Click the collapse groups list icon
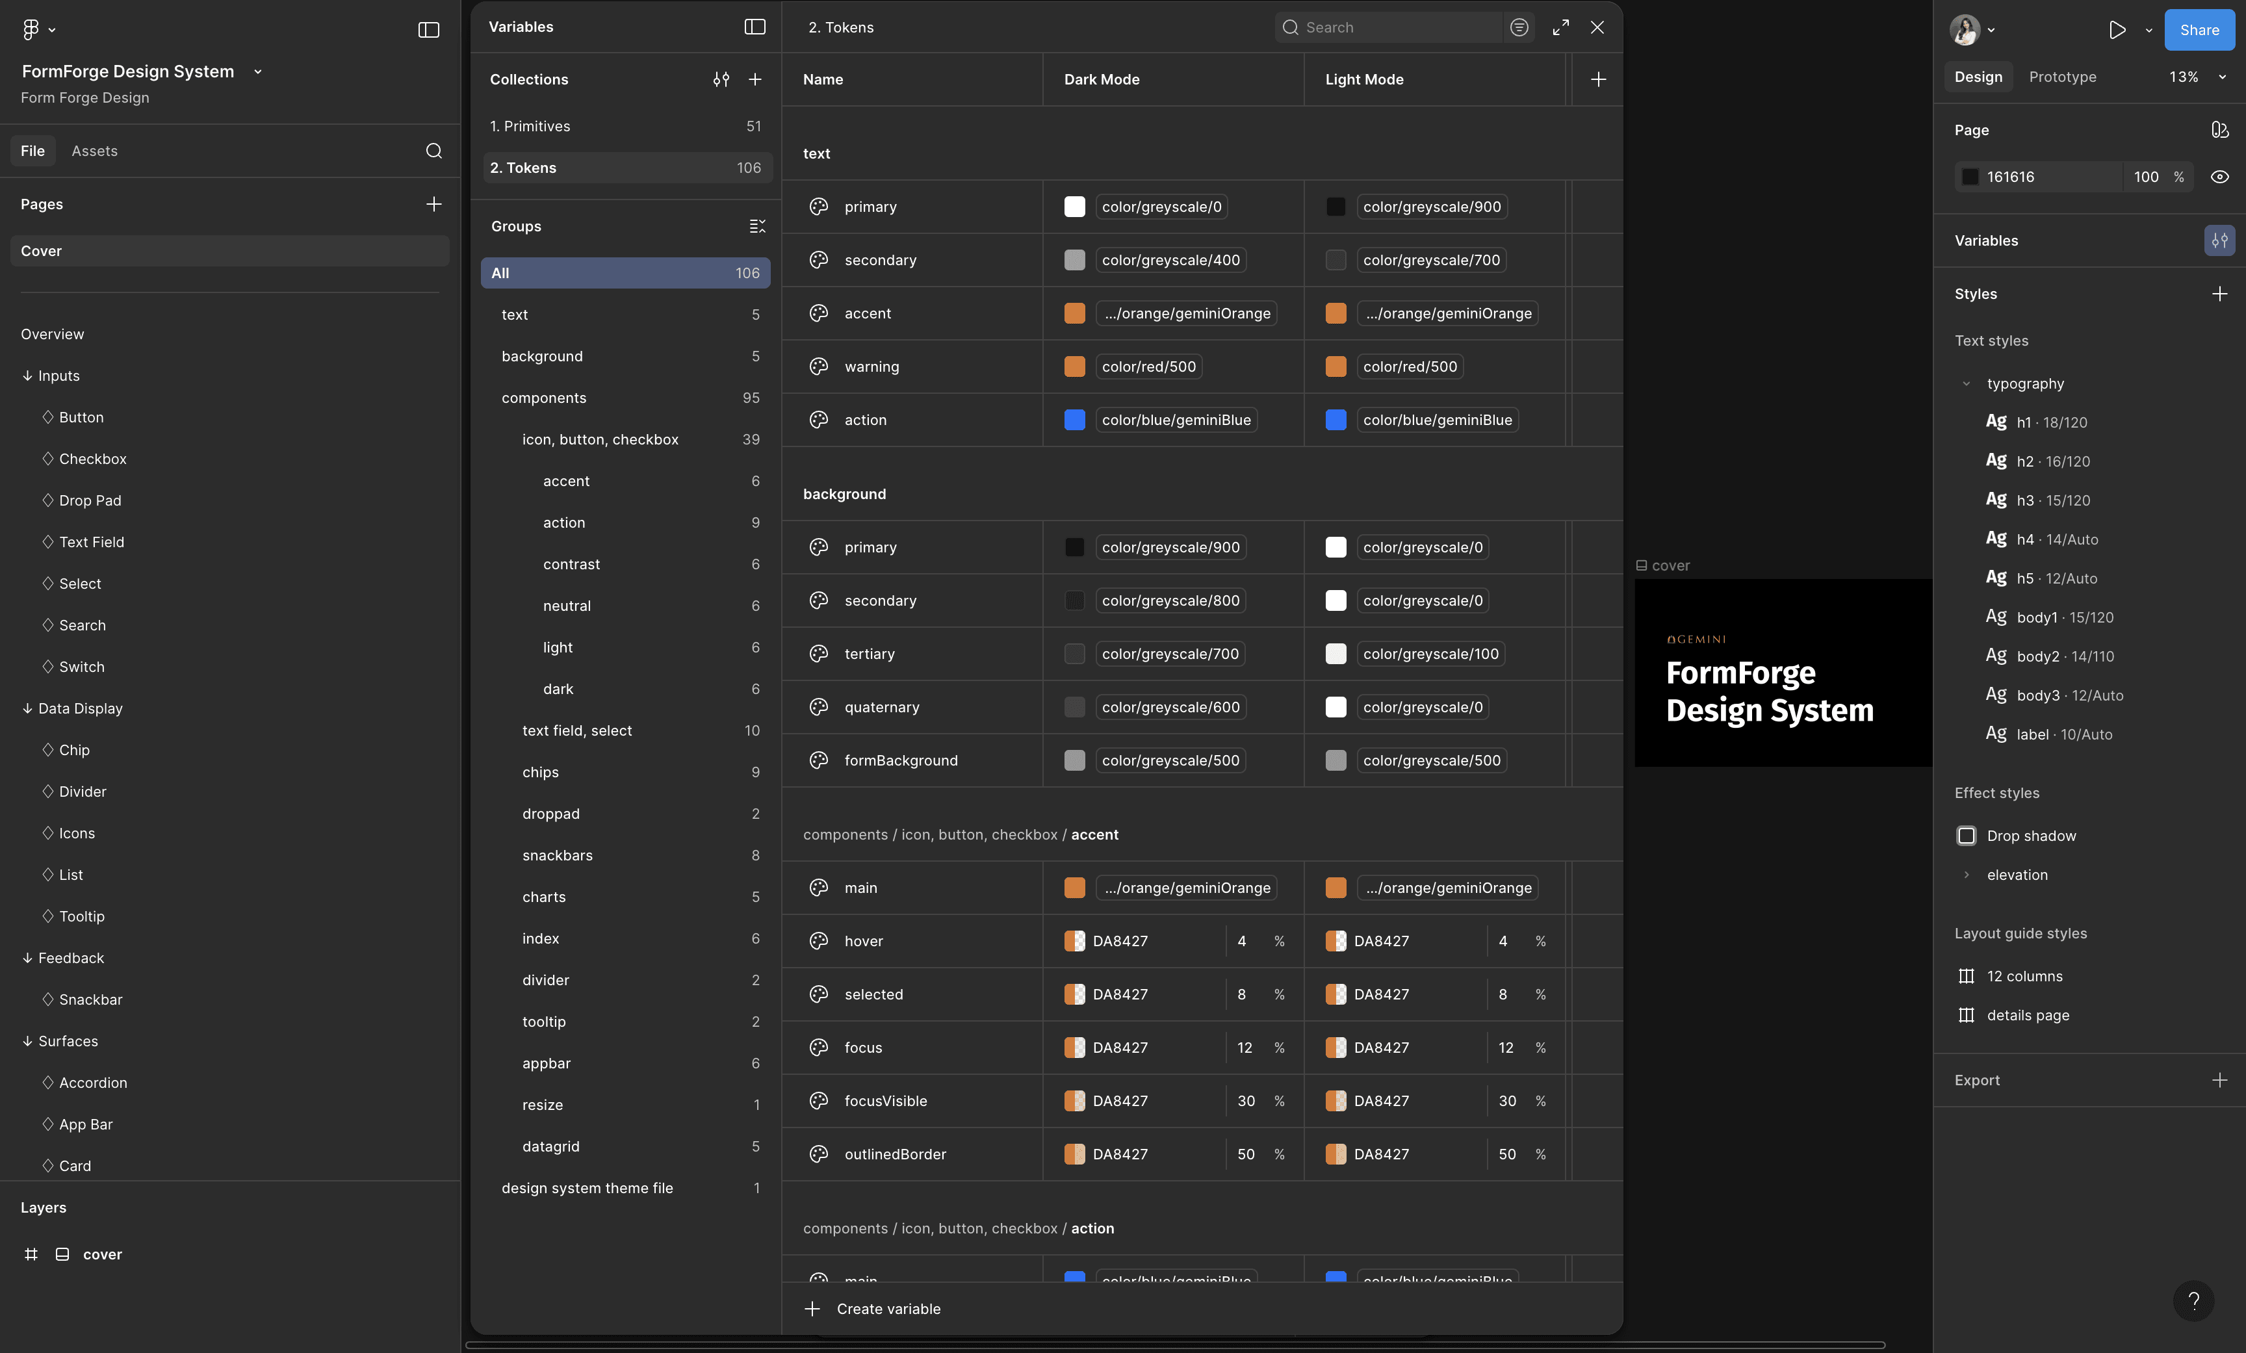The image size is (2246, 1353). 756,226
